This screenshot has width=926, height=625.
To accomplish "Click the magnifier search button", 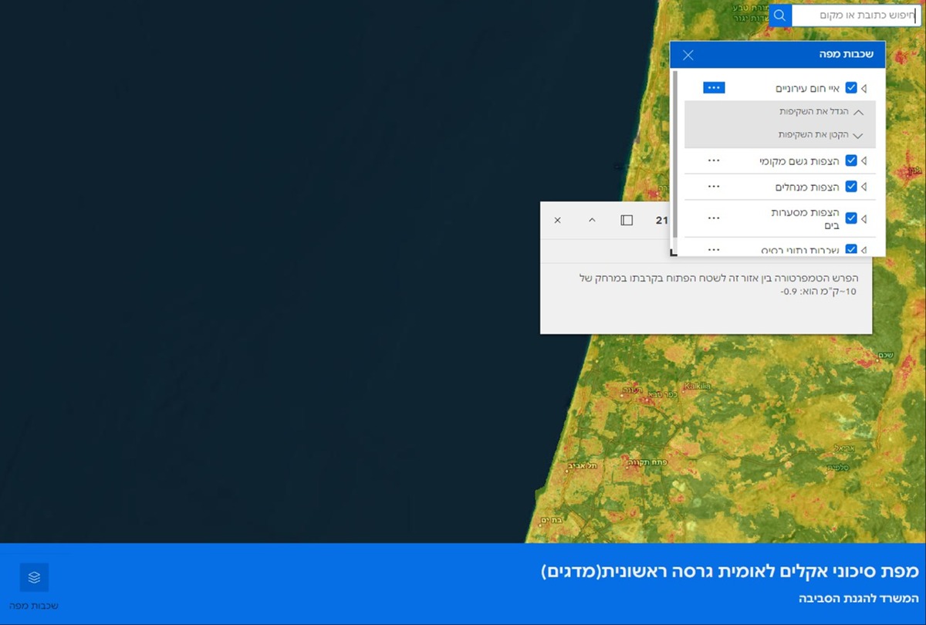I will (780, 15).
